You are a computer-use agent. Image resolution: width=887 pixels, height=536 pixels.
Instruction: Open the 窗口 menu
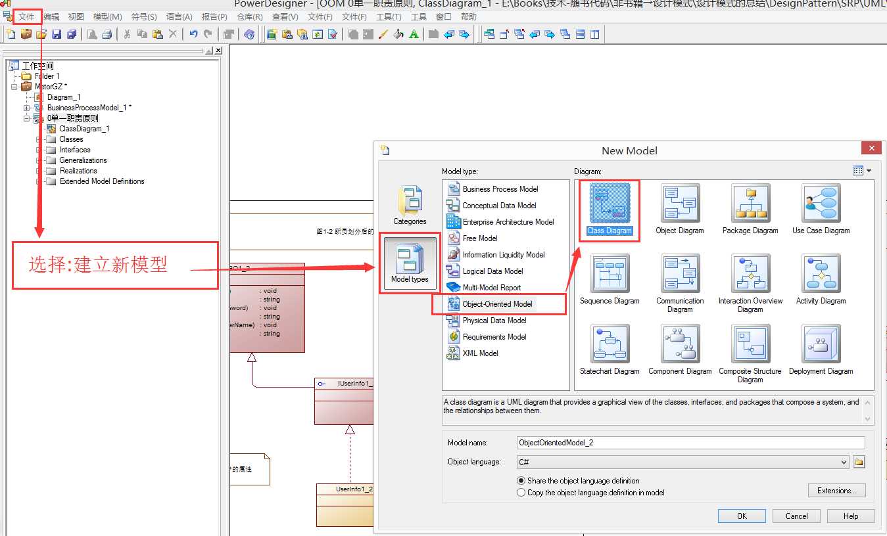(444, 17)
